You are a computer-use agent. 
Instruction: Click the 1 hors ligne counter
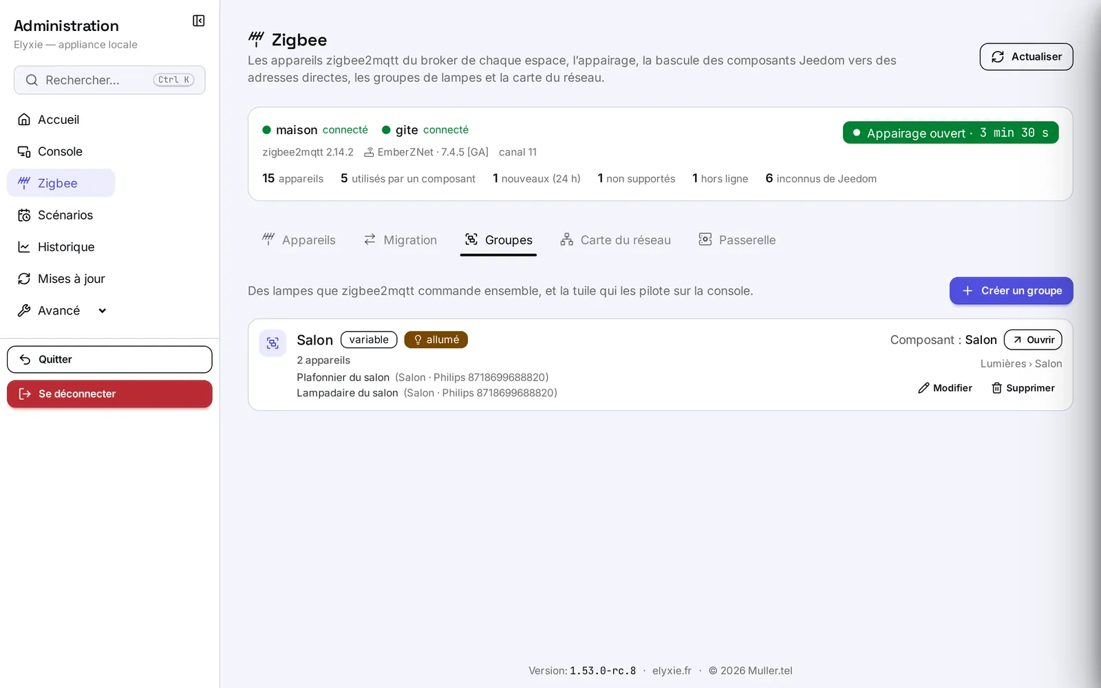720,178
